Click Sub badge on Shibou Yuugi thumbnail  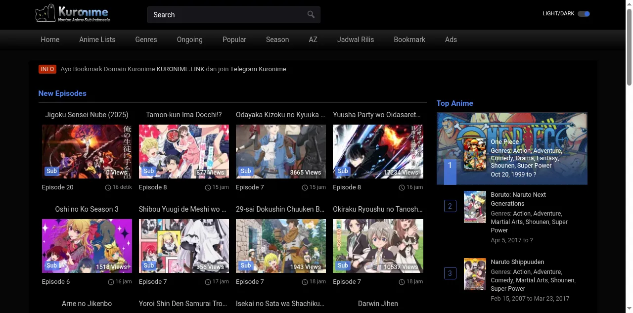point(149,266)
